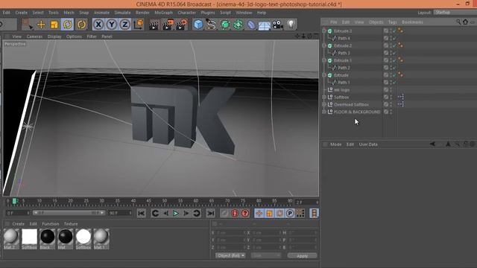
Task: Click the coordinate system icon after Z
Action: 139,25
